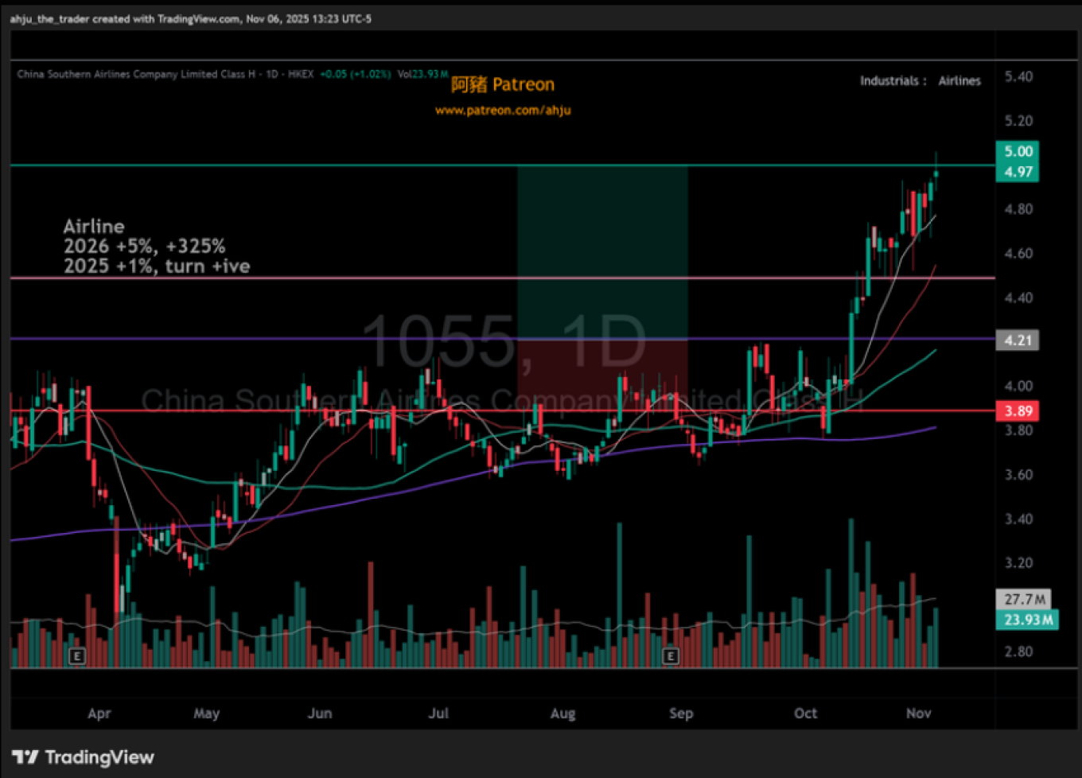The height and width of the screenshot is (778, 1082).
Task: Select the red 3.89 price label
Action: [1018, 411]
